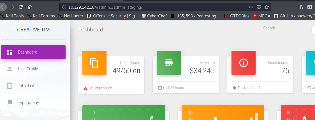
Task: Open Table List sidebar item
Action: pos(26,86)
